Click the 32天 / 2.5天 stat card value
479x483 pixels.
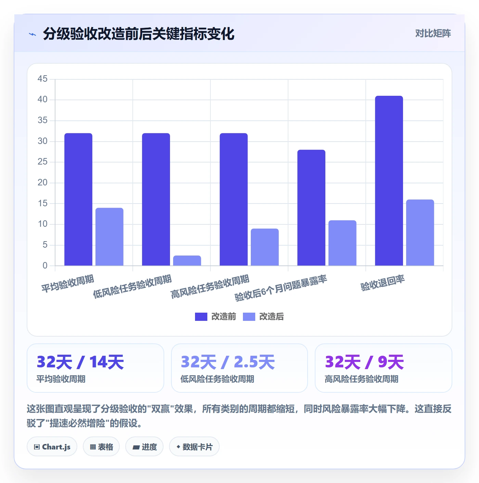coord(228,362)
